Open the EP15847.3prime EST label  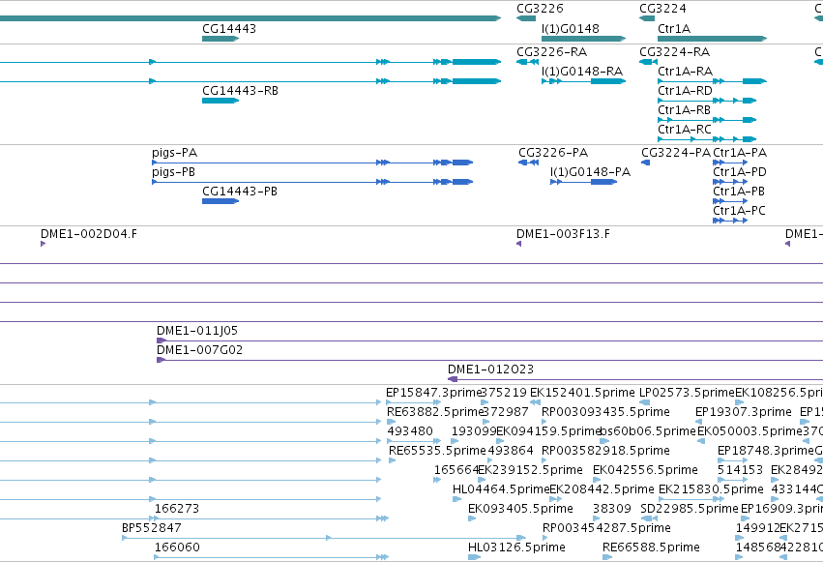[x=433, y=393]
